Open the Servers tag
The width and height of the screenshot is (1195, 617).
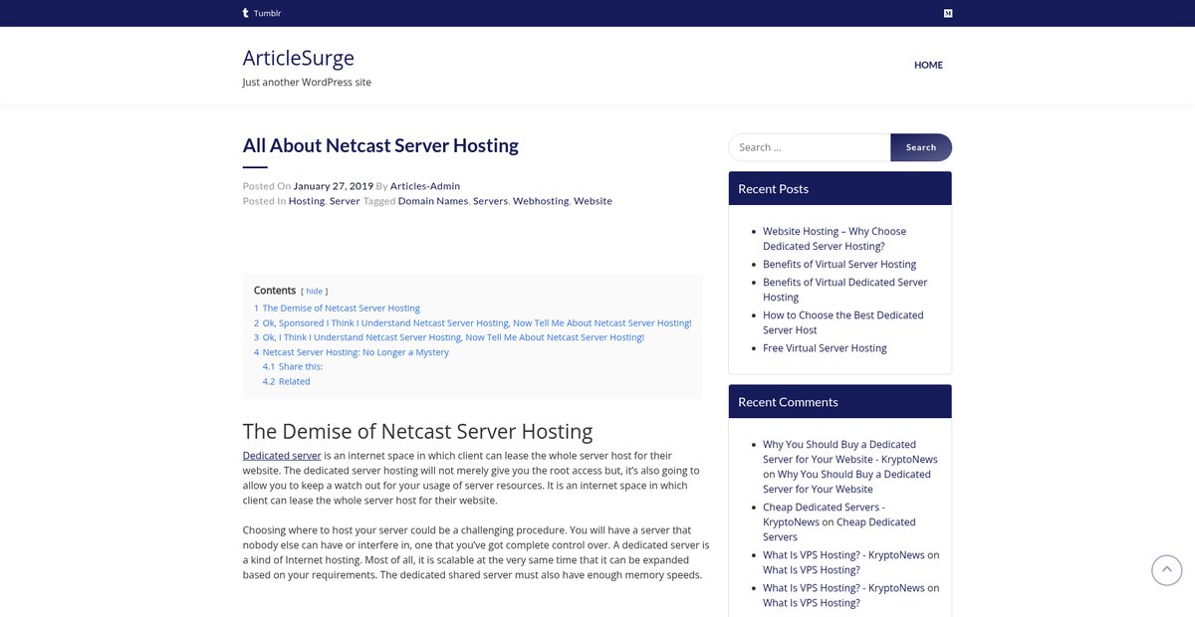490,201
